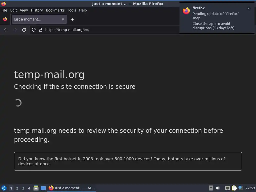The width and height of the screenshot is (256, 192).
Task: Open the View menu
Action: 24,10
